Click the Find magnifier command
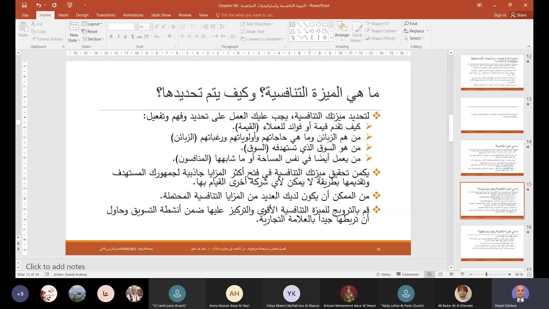549x309 pixels. 410,24
